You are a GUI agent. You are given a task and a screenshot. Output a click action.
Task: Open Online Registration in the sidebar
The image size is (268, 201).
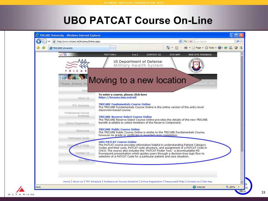tap(77, 123)
